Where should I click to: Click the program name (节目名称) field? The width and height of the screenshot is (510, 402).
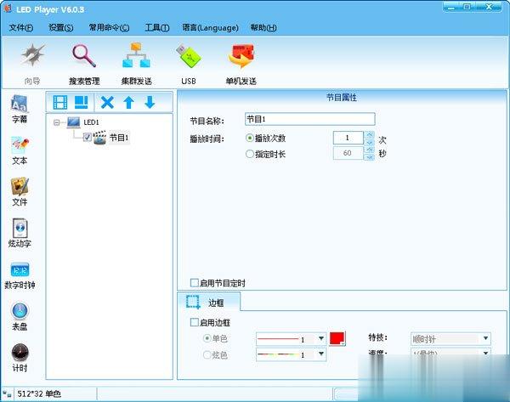tap(309, 119)
